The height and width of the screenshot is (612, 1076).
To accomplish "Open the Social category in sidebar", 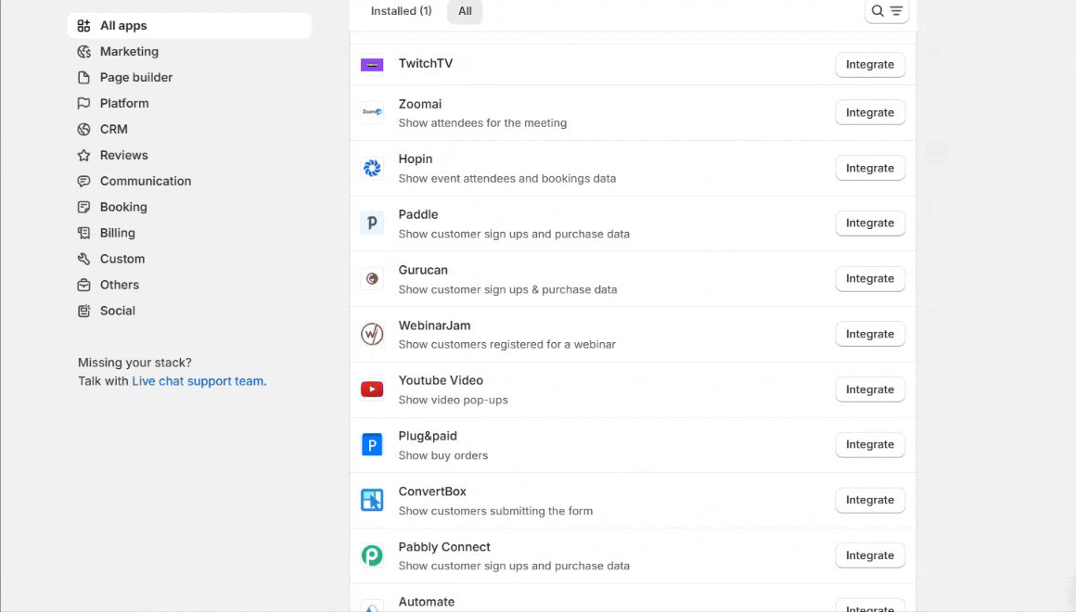I will 118,312.
